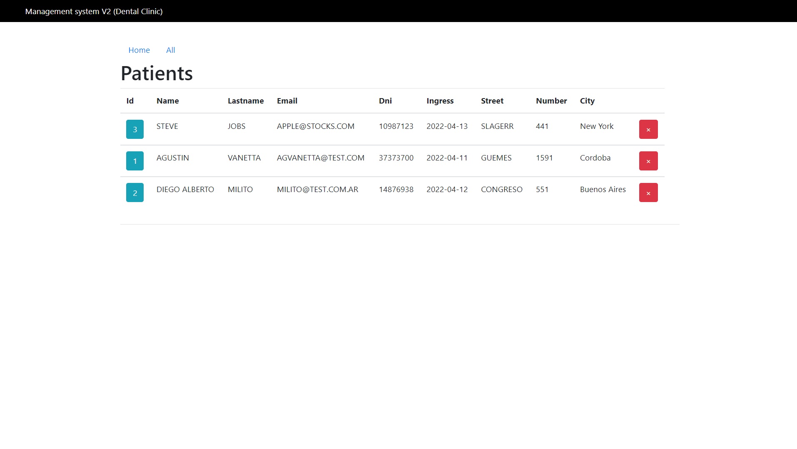Click street number 1591
The height and width of the screenshot is (449, 797).
[x=544, y=158]
